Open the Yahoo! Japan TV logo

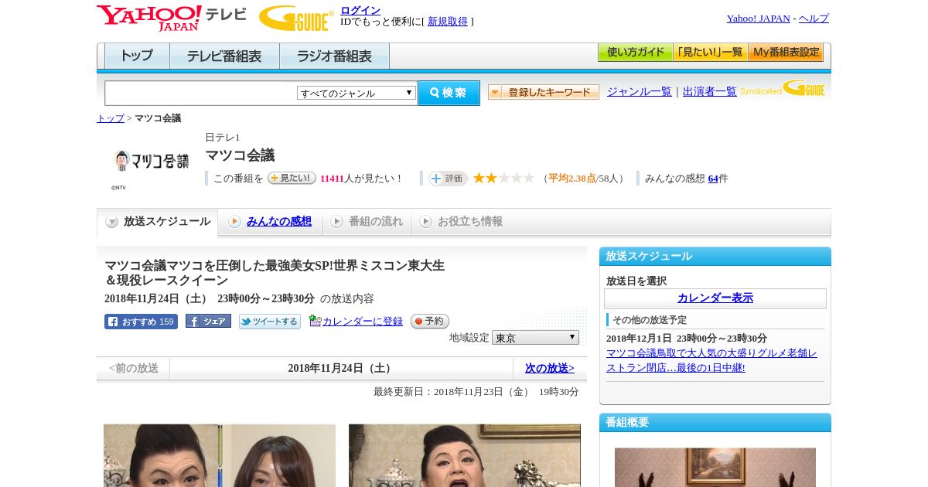(172, 18)
